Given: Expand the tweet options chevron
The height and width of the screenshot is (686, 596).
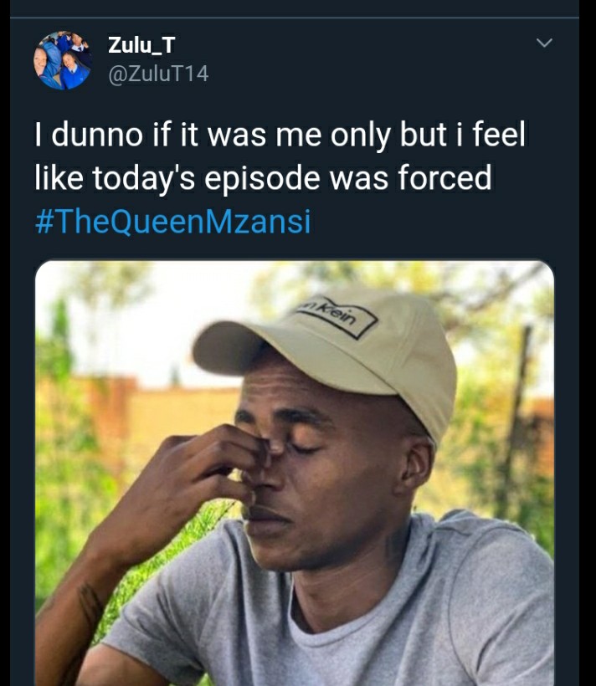Looking at the screenshot, I should [544, 43].
